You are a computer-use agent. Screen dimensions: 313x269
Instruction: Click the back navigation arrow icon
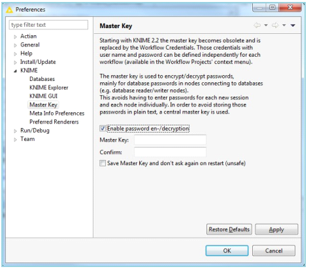coord(257,25)
